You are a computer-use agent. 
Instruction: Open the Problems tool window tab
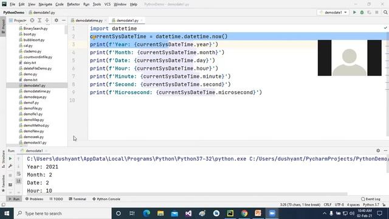34,199
